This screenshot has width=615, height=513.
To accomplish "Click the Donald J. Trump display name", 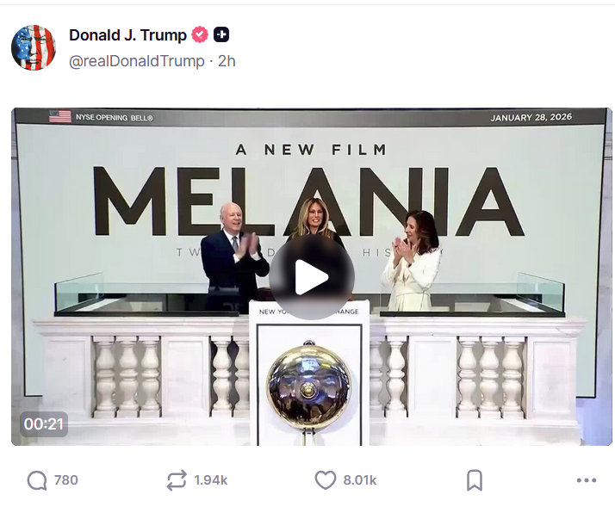I will coord(127,35).
